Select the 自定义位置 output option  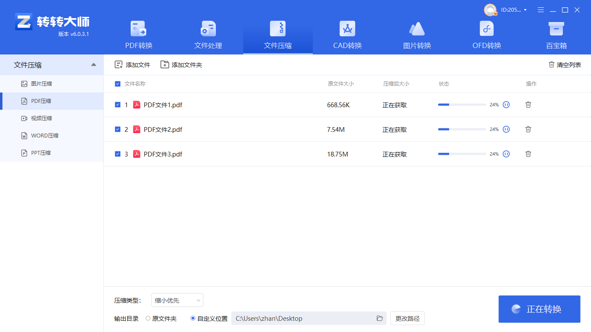(209, 319)
